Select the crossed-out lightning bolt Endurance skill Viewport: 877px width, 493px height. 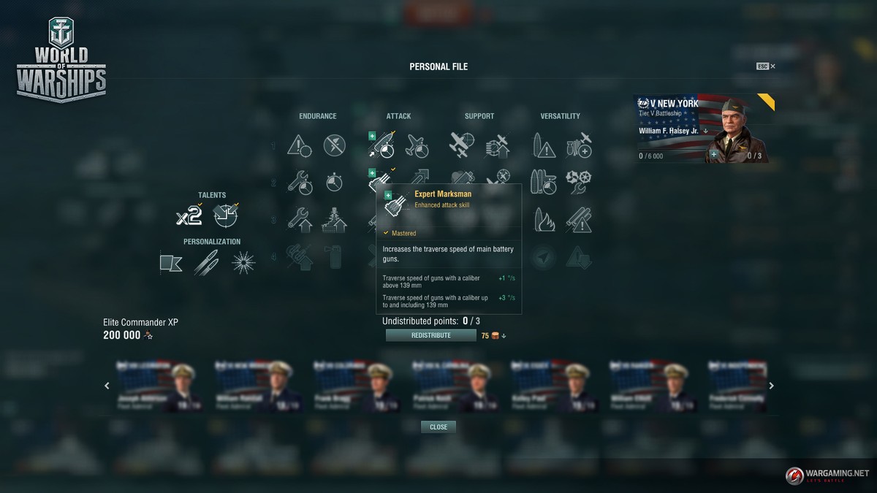pyautogui.click(x=335, y=145)
